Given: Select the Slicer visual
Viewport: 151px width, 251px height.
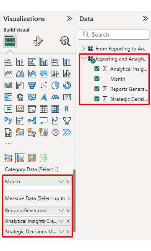Looking at the screenshot, I should 32,109.
